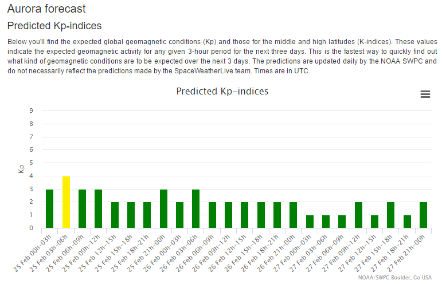Viewport: 442px width, 284px height.
Task: Select the 27 Feb 09h-12h bar
Action: [358, 215]
